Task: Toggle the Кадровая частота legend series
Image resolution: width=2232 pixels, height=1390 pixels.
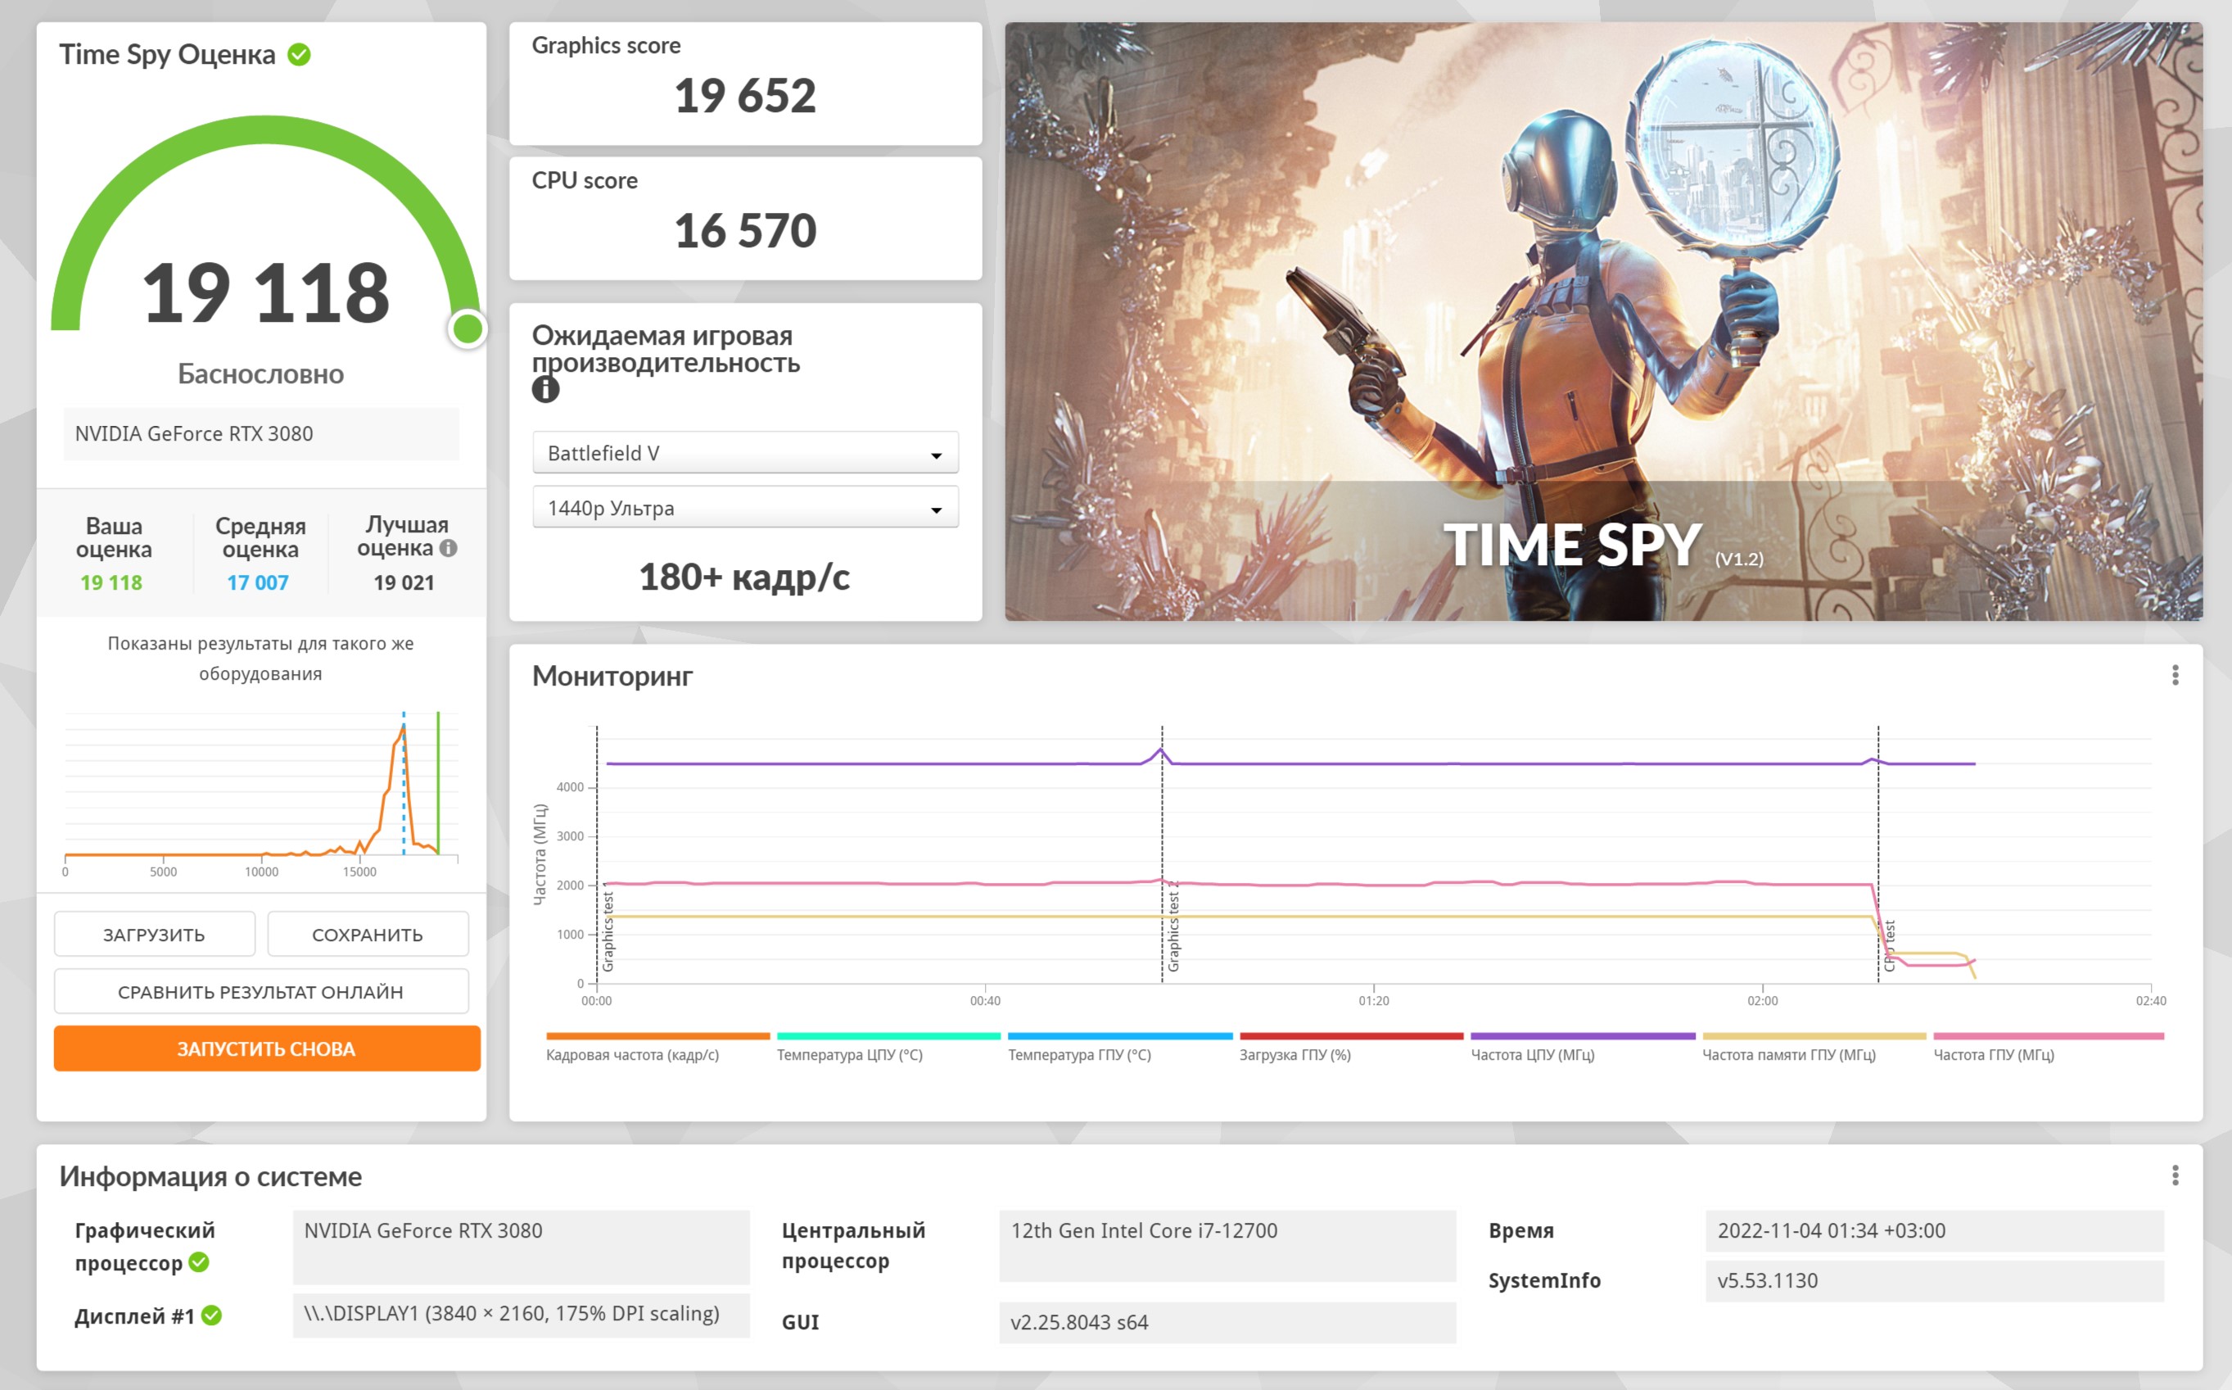Action: 632,1054
